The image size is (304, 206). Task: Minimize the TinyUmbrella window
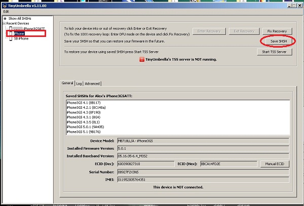pyautogui.click(x=289, y=6)
